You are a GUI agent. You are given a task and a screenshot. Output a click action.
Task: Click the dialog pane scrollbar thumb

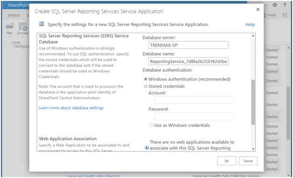coord(253,102)
